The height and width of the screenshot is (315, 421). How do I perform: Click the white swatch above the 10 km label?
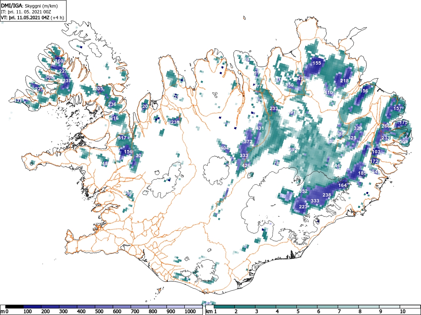coord(410,307)
